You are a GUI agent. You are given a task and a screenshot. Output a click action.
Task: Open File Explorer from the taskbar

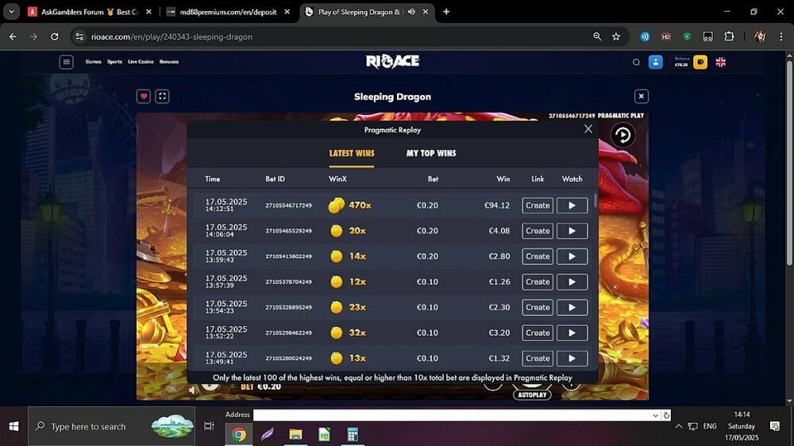(x=295, y=434)
